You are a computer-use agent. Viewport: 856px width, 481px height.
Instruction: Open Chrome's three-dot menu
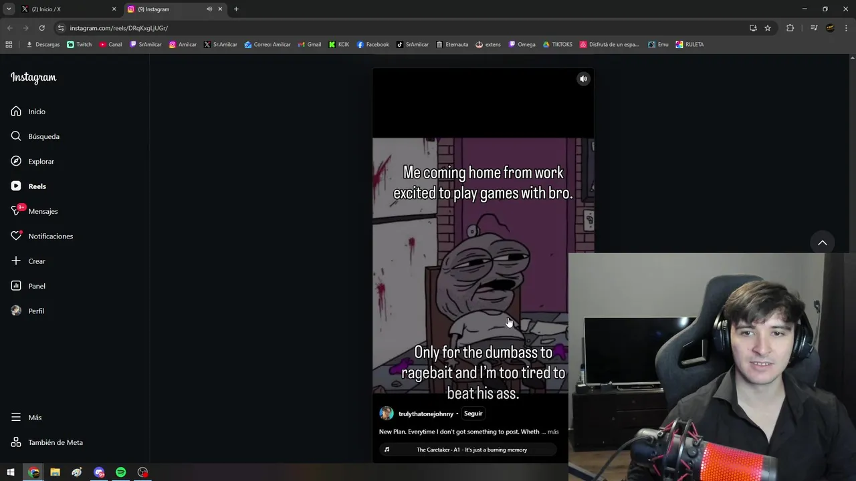click(x=847, y=28)
